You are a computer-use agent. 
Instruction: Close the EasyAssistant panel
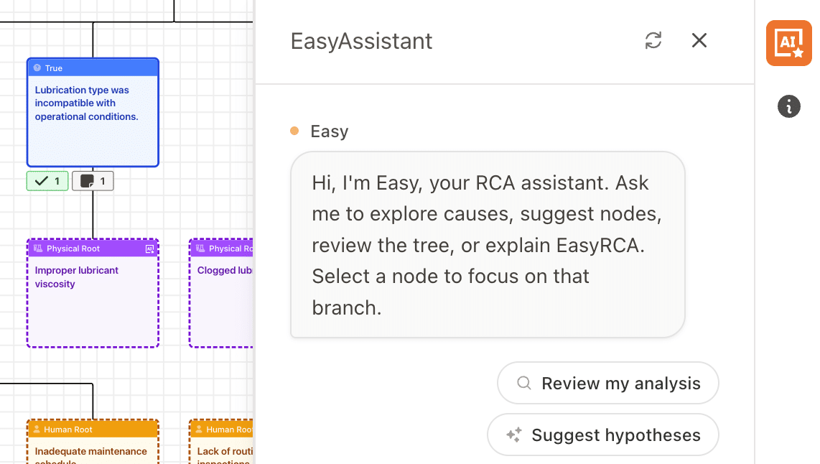pos(699,40)
